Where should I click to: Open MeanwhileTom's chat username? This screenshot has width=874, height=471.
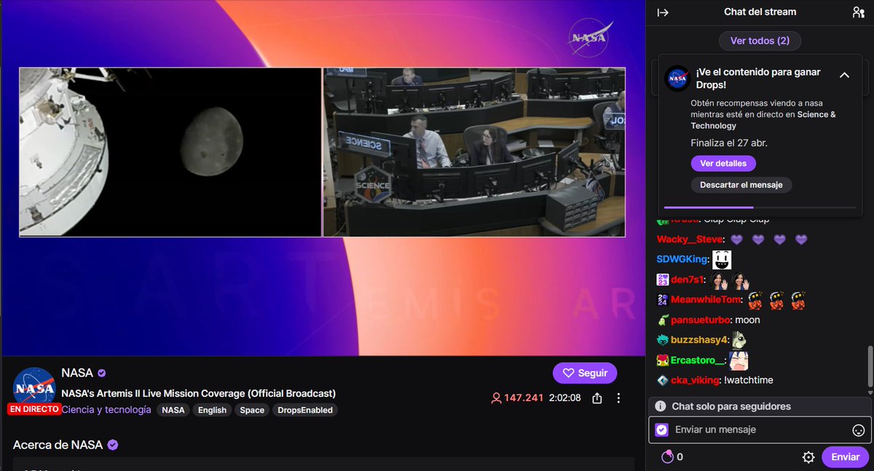tap(706, 300)
